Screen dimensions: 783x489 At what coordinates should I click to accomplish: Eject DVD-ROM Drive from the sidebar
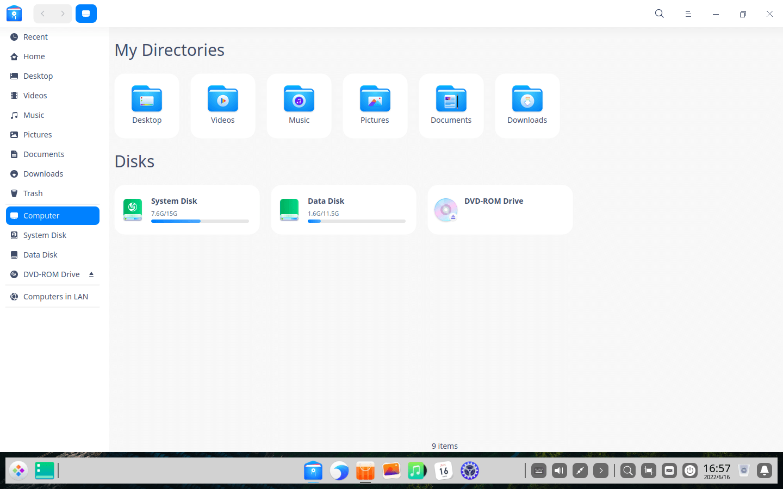[x=91, y=274]
